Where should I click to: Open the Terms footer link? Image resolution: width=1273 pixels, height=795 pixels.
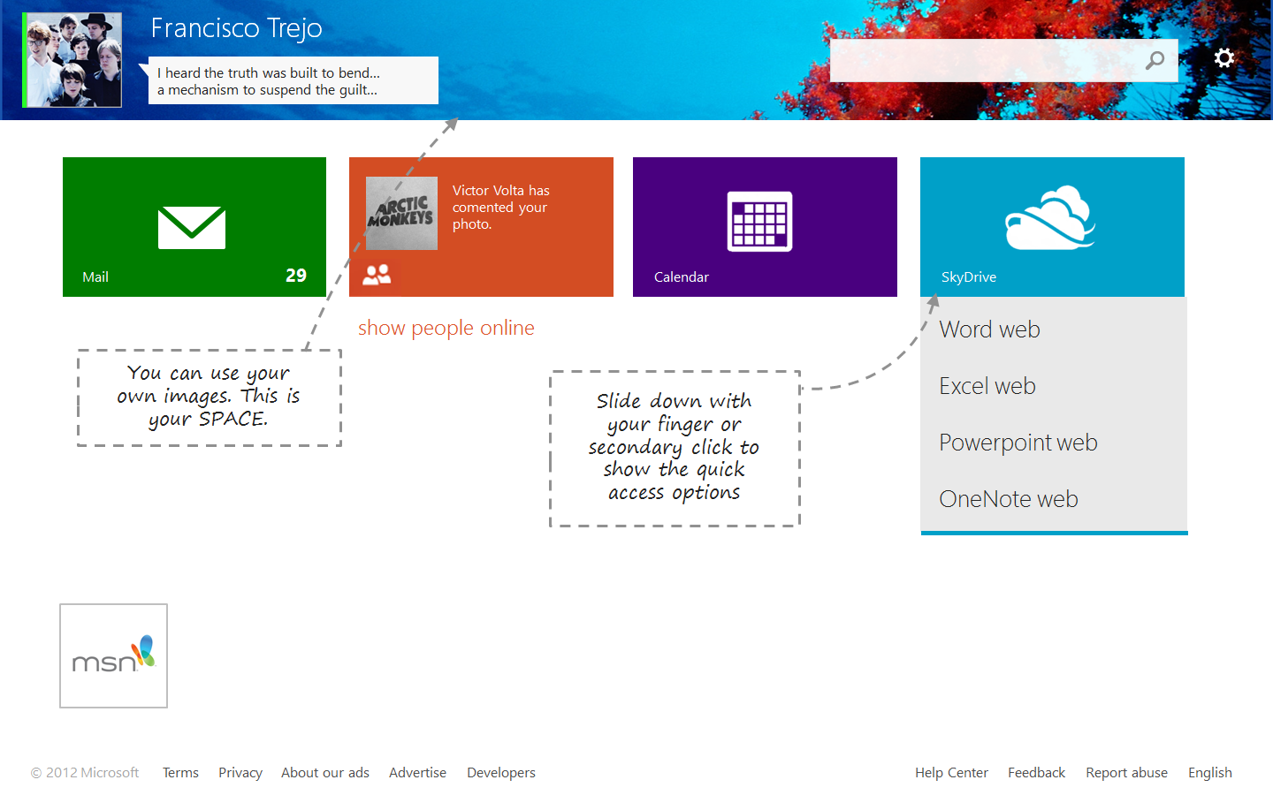[x=180, y=773]
